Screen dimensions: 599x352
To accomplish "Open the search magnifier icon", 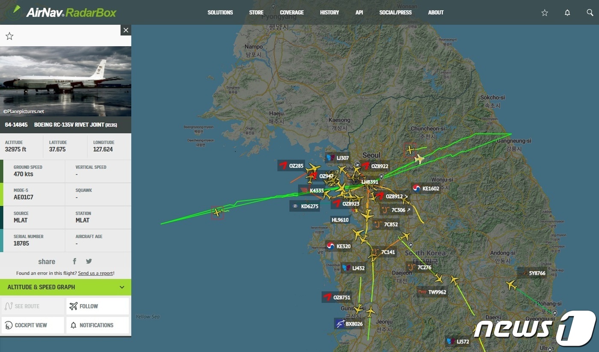I will 590,13.
